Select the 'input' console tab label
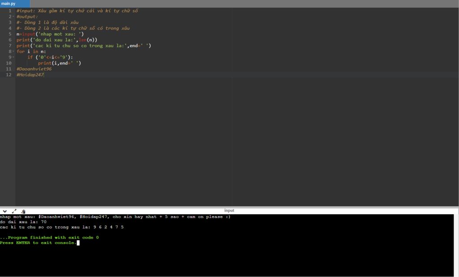This screenshot has height=277, width=459. click(x=229, y=211)
